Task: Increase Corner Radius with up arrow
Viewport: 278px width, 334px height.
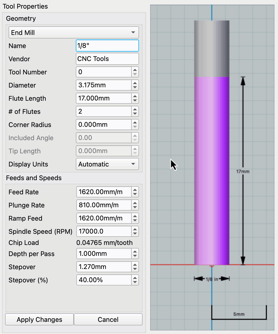Action: point(135,122)
